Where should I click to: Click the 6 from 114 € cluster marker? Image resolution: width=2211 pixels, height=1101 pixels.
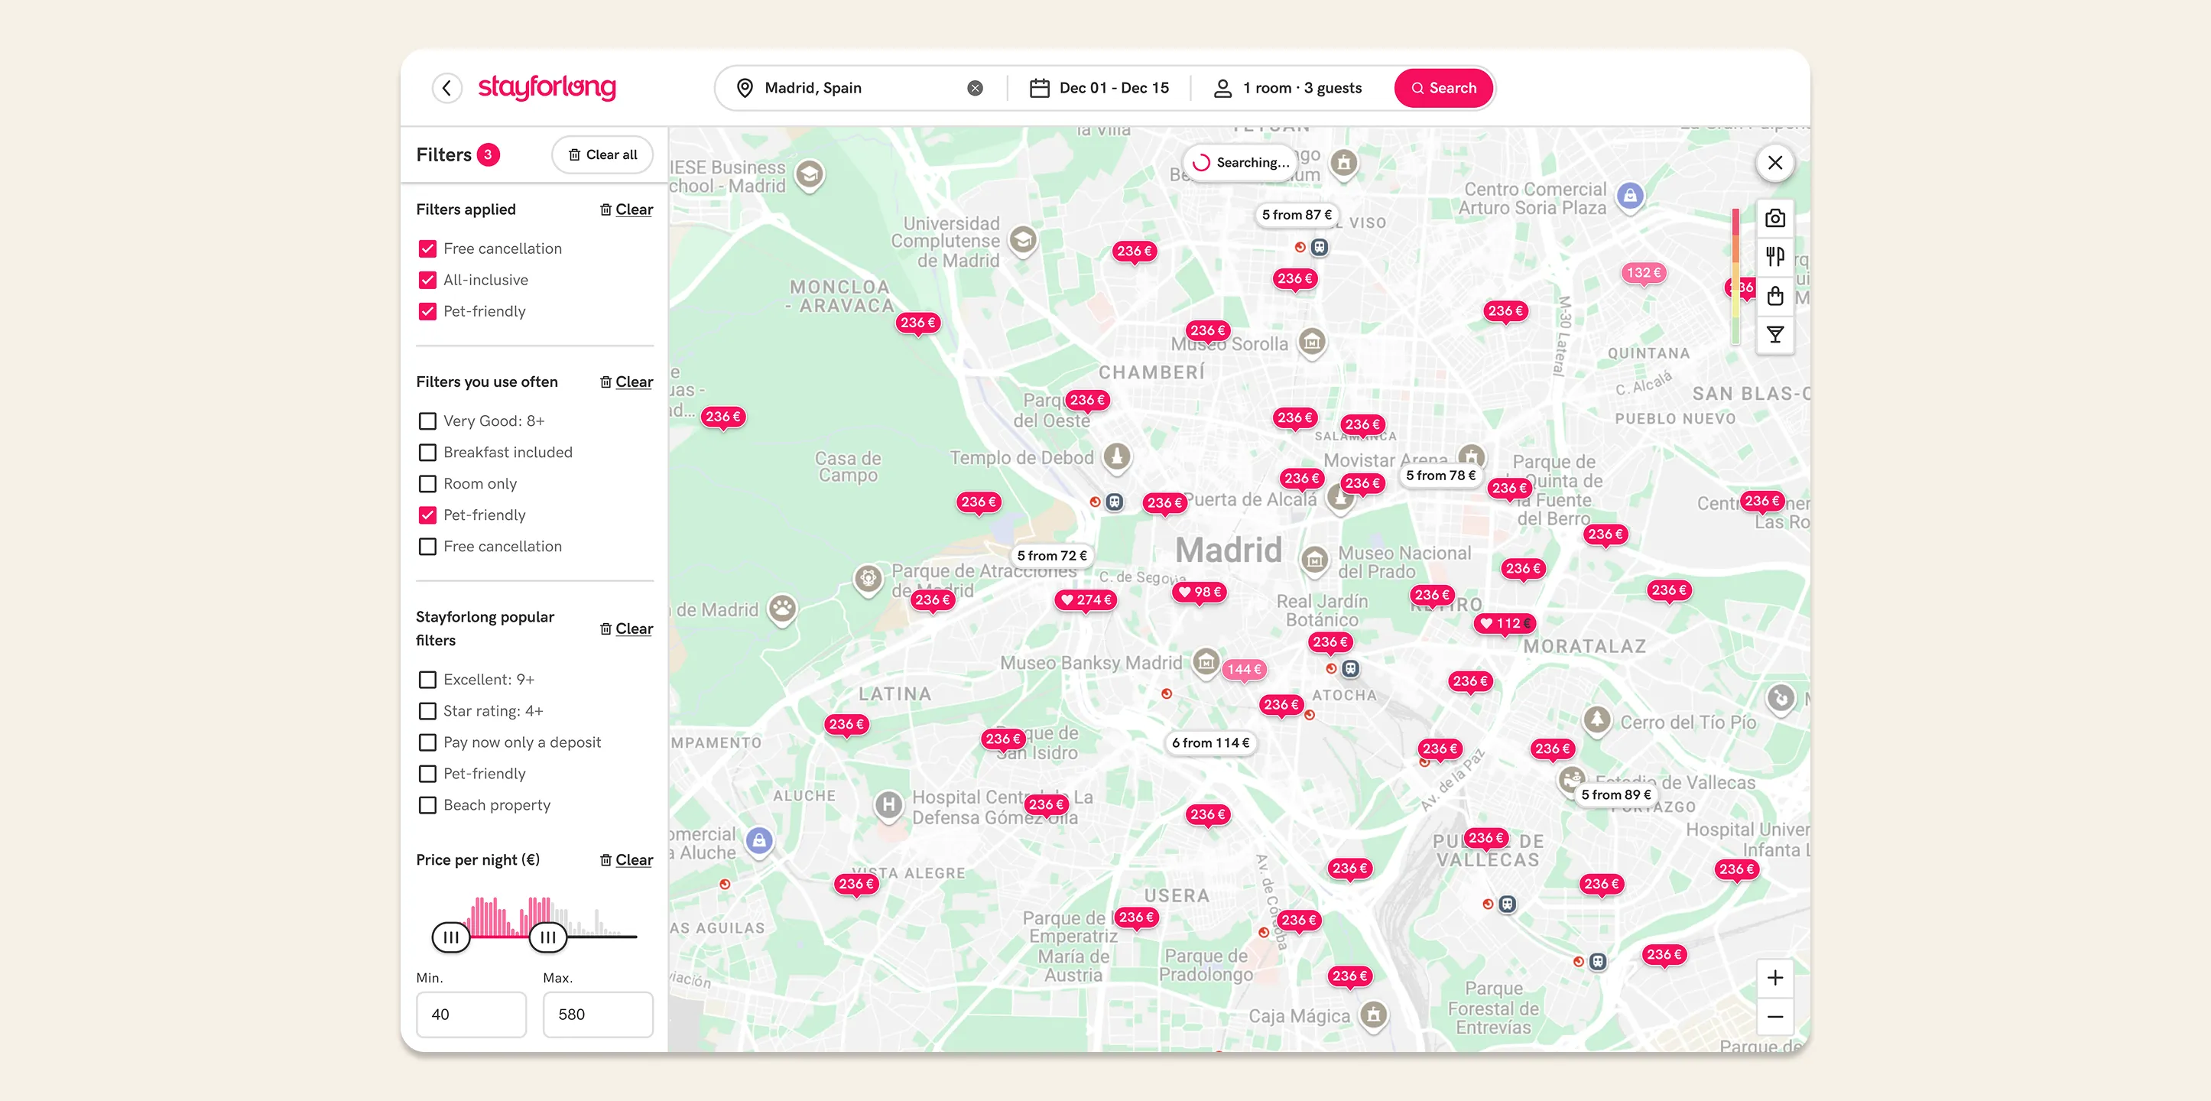coord(1209,742)
